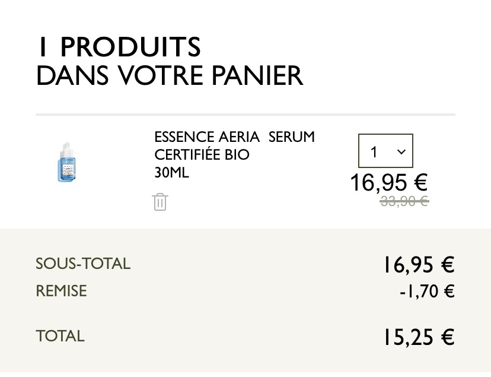This screenshot has height=377, width=491.
Task: Click the current price 16,95 € beside product
Action: 388,182
